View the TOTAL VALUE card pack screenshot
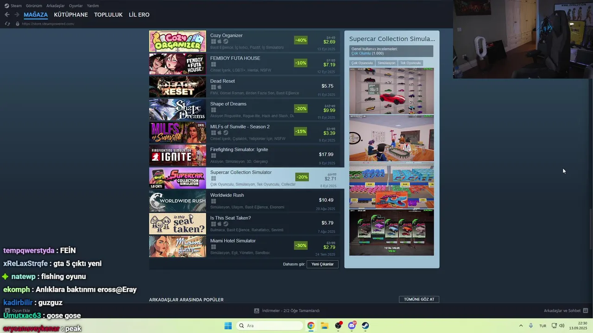 (391, 232)
